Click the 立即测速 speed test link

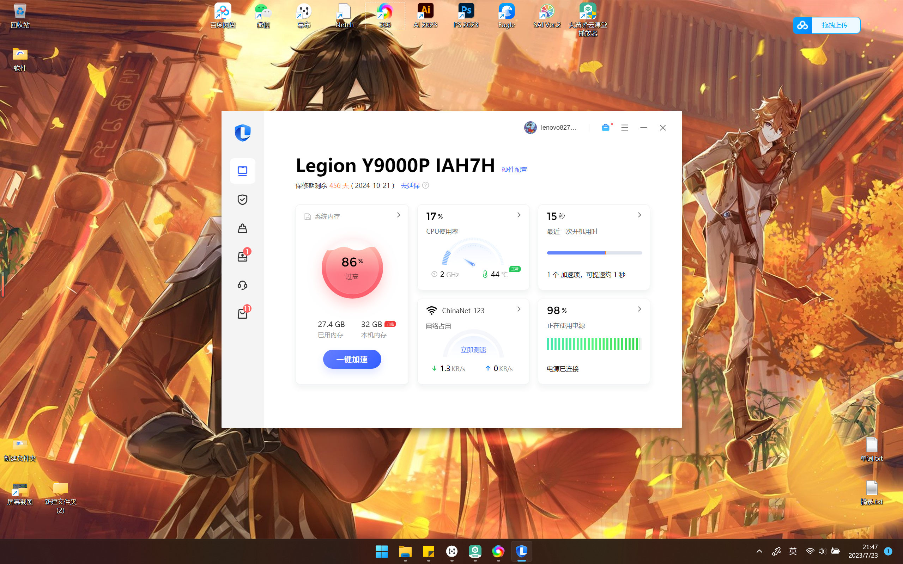[x=473, y=350]
